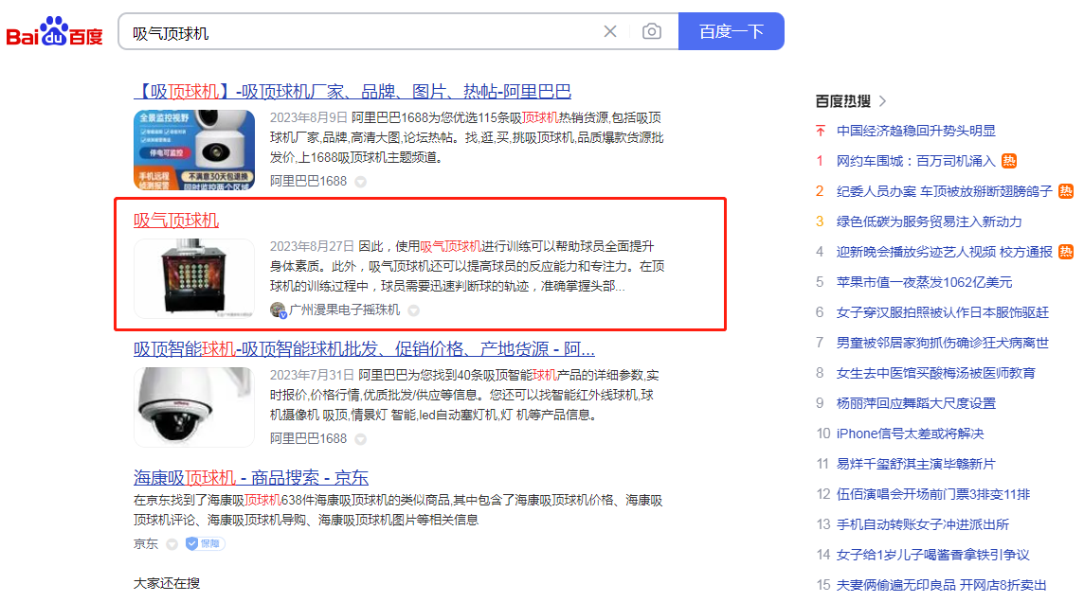Click the 热 badge beside 迎新晚会 item
Screen dimensions: 1084x602
coord(1066,252)
